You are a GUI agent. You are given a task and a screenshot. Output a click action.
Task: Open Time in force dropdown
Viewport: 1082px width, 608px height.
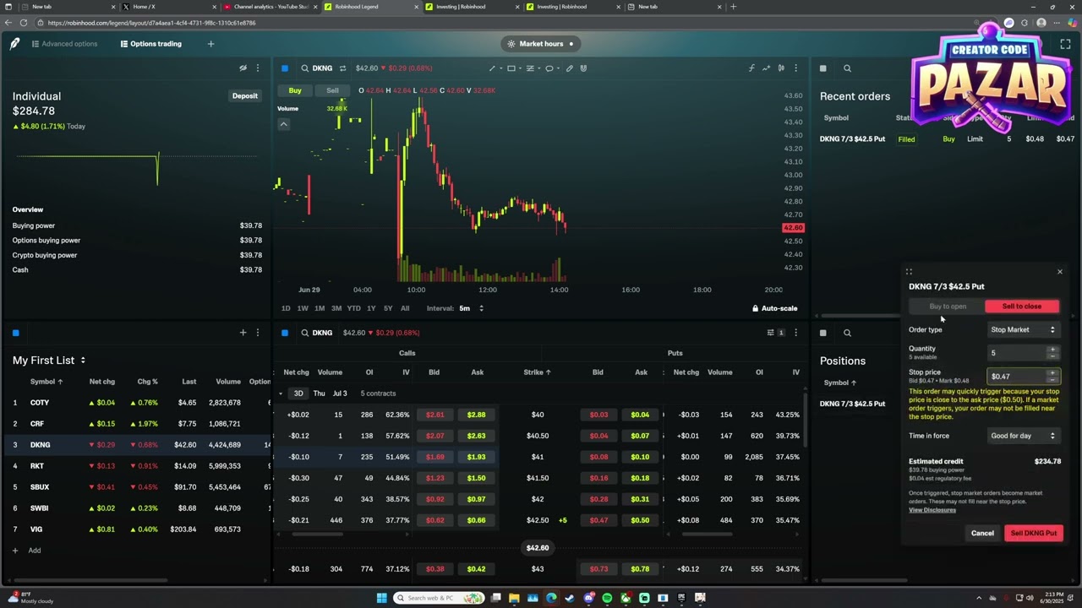[x=1023, y=436]
